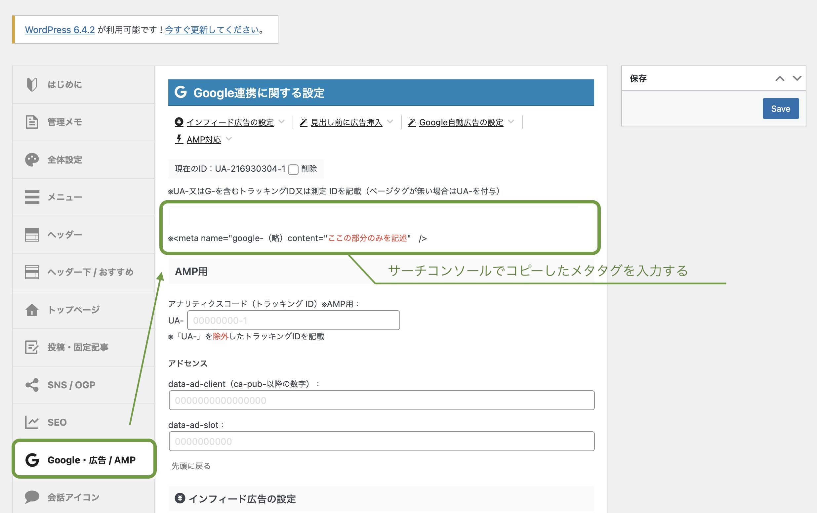
Task: Click the lightning bolt icon beside AMP対応
Action: click(x=179, y=139)
